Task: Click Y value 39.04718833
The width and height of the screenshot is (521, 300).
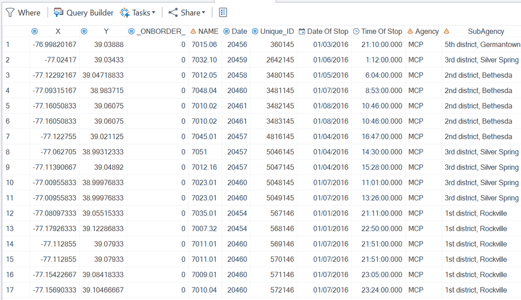Action: pos(103,75)
